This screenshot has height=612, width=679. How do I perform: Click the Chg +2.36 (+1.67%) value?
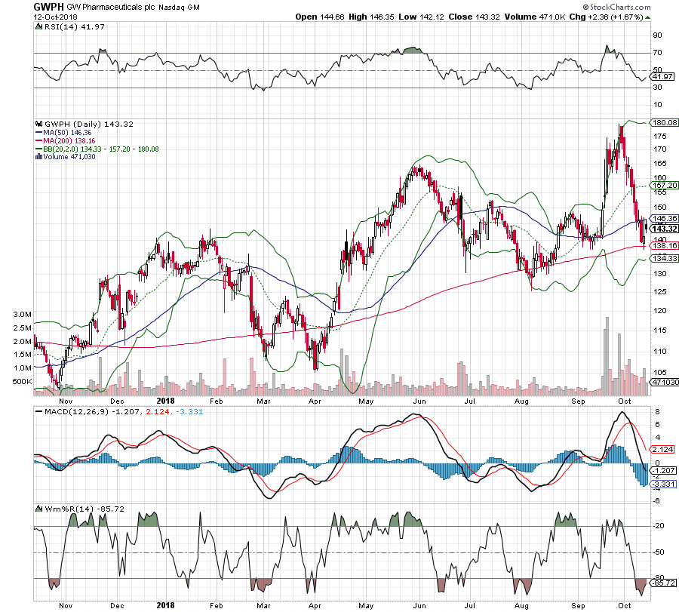pyautogui.click(x=607, y=17)
